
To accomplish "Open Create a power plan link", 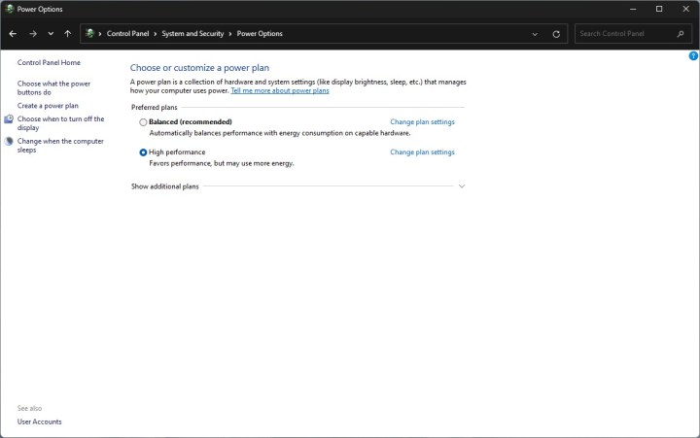I will click(48, 105).
